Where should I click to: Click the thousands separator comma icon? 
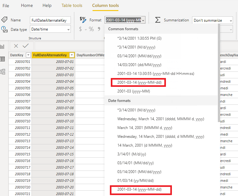click(99, 29)
